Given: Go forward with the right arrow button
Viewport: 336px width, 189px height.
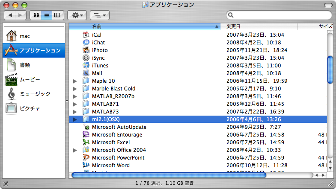Looking at the screenshot, I should pyautogui.click(x=21, y=15).
